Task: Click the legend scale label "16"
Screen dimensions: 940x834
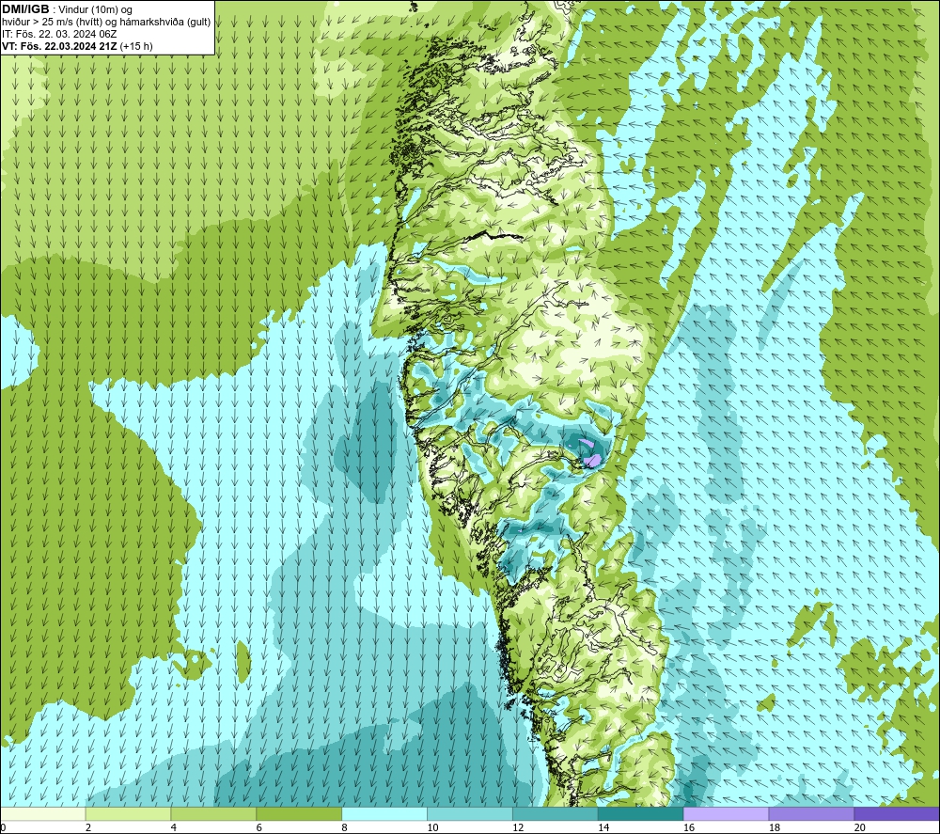Action: [x=689, y=827]
